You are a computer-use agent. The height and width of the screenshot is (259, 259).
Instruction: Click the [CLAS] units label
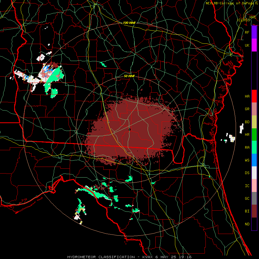click(x=243, y=20)
